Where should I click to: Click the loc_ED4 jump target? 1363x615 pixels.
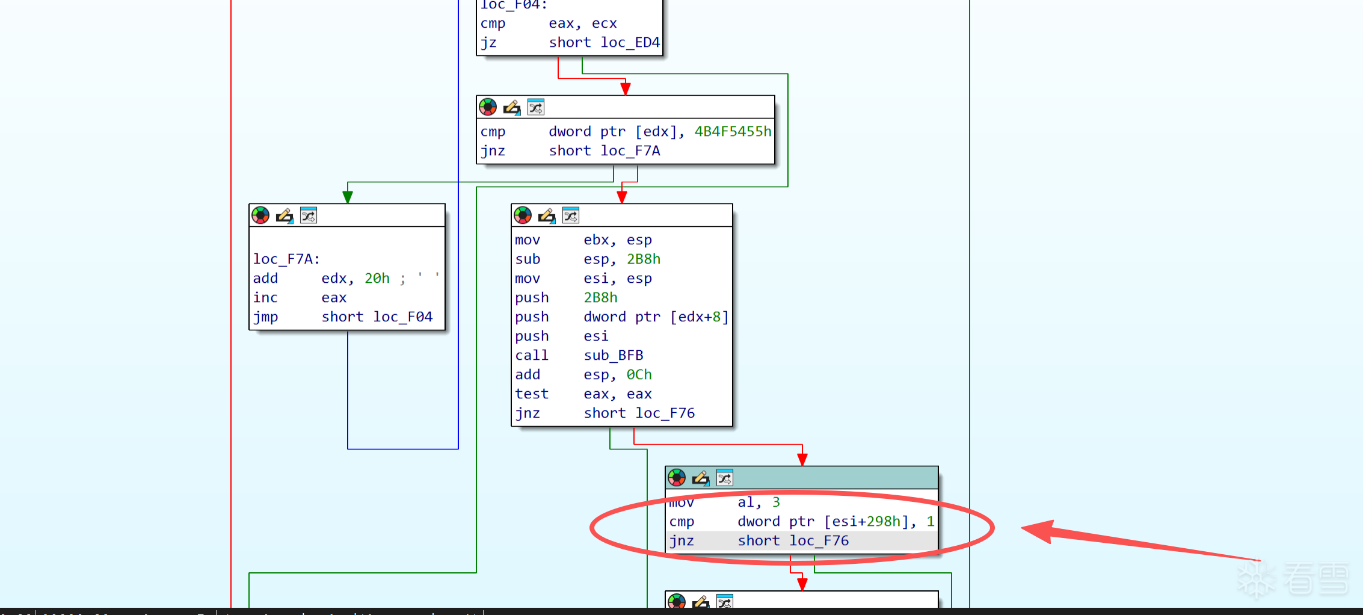point(630,42)
